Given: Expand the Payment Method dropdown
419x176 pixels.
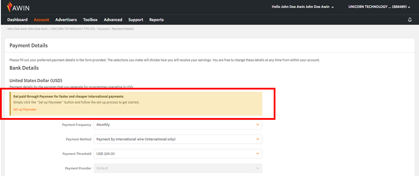Looking at the screenshot, I should [x=178, y=139].
